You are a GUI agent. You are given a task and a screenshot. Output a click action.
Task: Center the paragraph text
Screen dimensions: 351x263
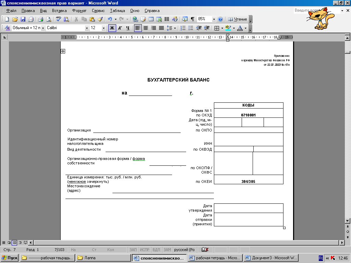[145, 28]
